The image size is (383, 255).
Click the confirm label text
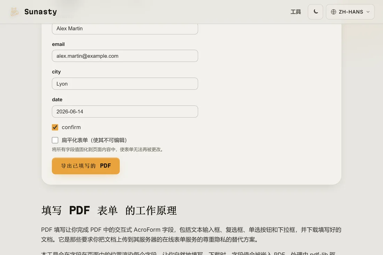pyautogui.click(x=71, y=127)
